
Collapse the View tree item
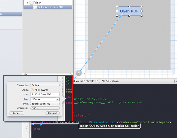(27, 2)
